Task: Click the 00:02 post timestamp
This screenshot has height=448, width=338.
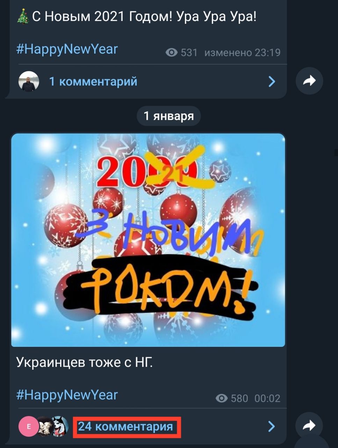Action: coord(267,398)
